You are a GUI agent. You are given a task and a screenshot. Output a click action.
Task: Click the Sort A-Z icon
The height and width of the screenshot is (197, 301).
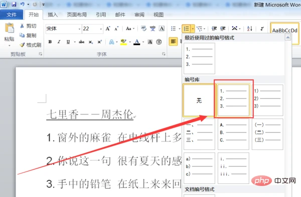coord(249,28)
